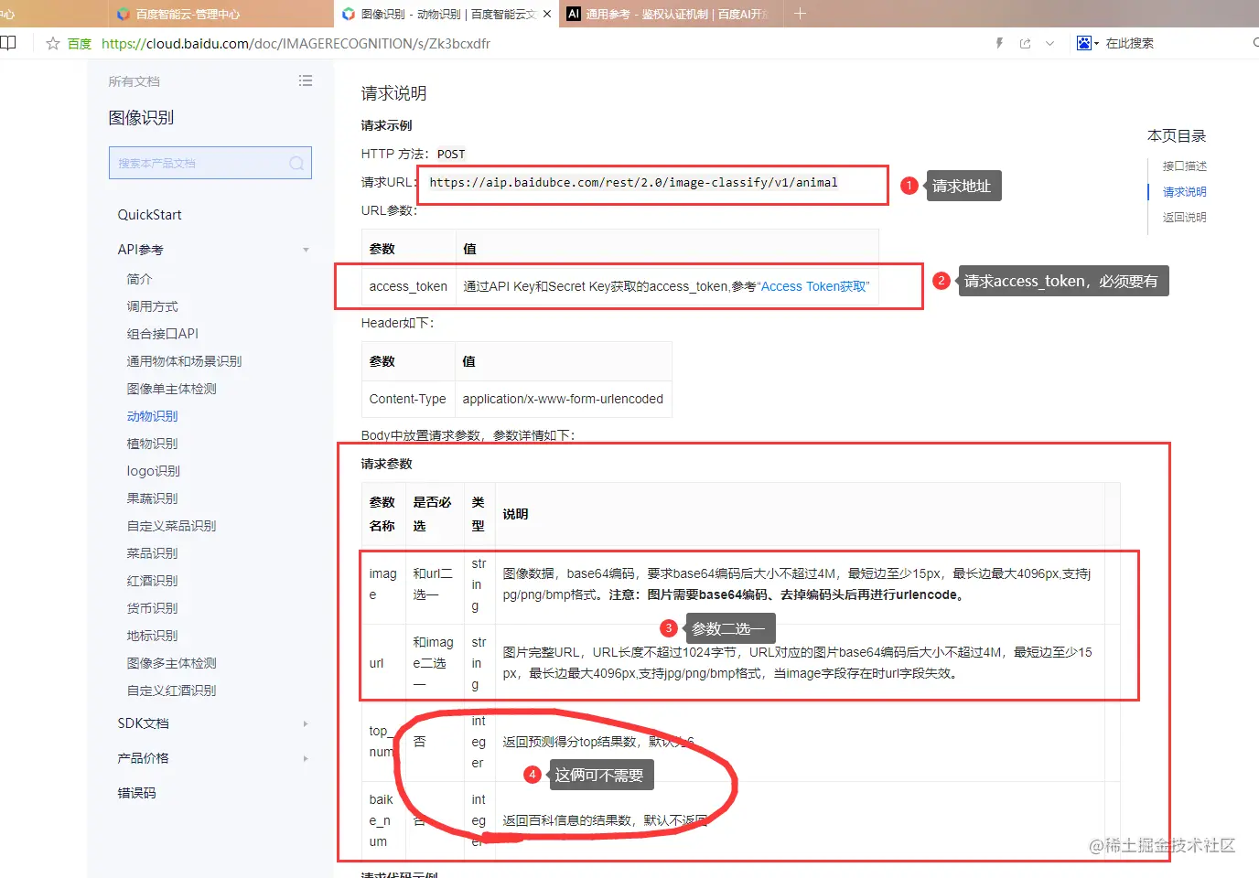Open the 错误码 page

click(136, 793)
